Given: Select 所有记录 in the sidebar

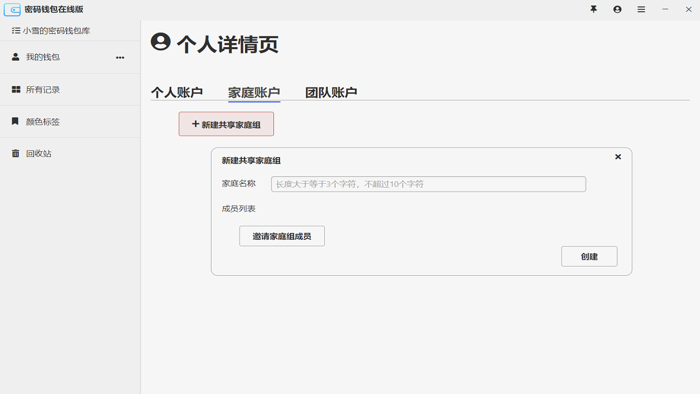Looking at the screenshot, I should [43, 90].
